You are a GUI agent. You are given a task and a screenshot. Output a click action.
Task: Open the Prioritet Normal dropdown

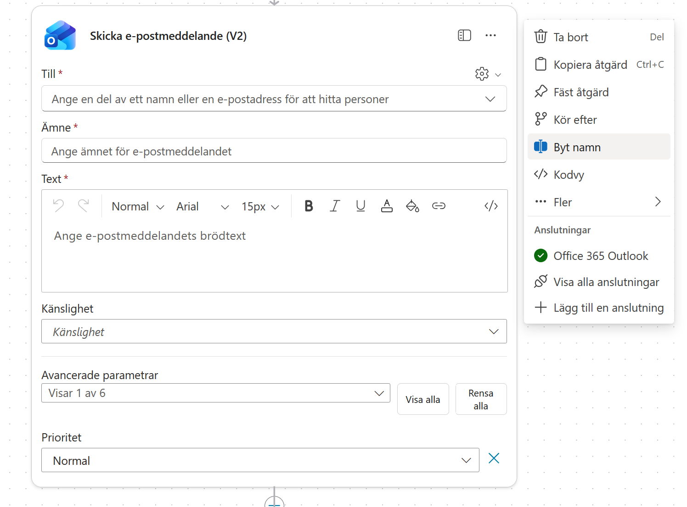tap(260, 460)
